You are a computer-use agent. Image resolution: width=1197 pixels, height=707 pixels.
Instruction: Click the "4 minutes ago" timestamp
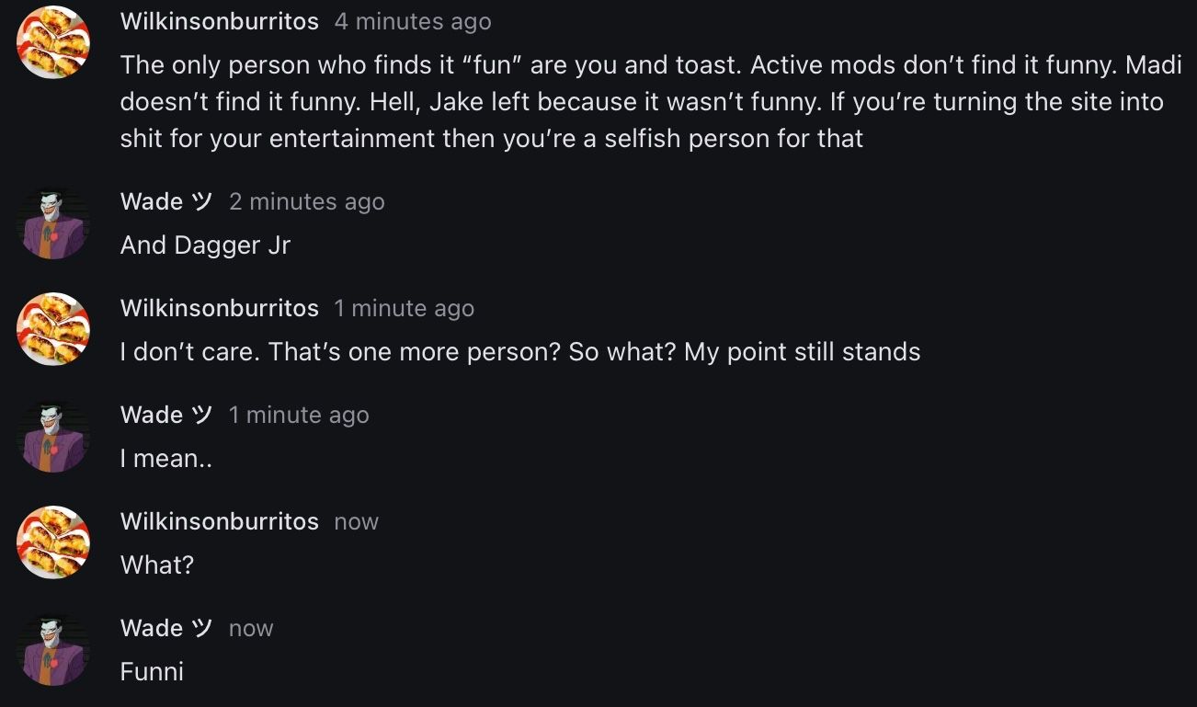(412, 21)
